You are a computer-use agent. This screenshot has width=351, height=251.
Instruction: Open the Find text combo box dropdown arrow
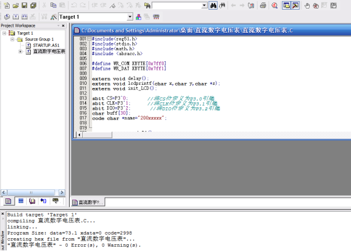click(x=204, y=5)
